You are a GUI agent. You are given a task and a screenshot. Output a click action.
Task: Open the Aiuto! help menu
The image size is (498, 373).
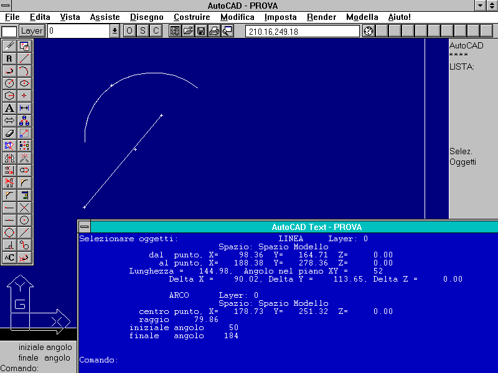point(399,17)
